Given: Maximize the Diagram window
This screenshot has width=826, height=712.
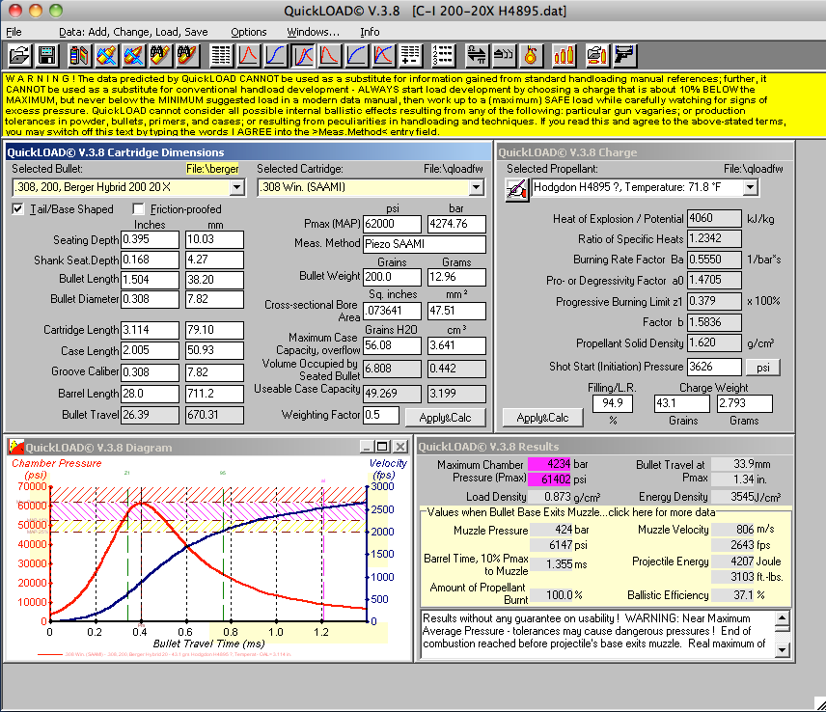Looking at the screenshot, I should (x=382, y=447).
